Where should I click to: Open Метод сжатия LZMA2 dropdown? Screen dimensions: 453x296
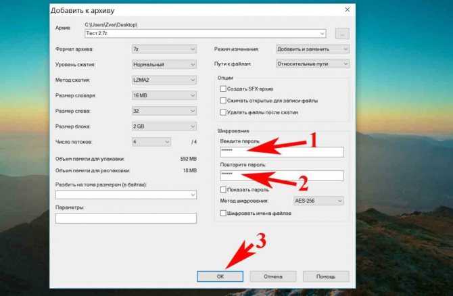[x=164, y=80]
